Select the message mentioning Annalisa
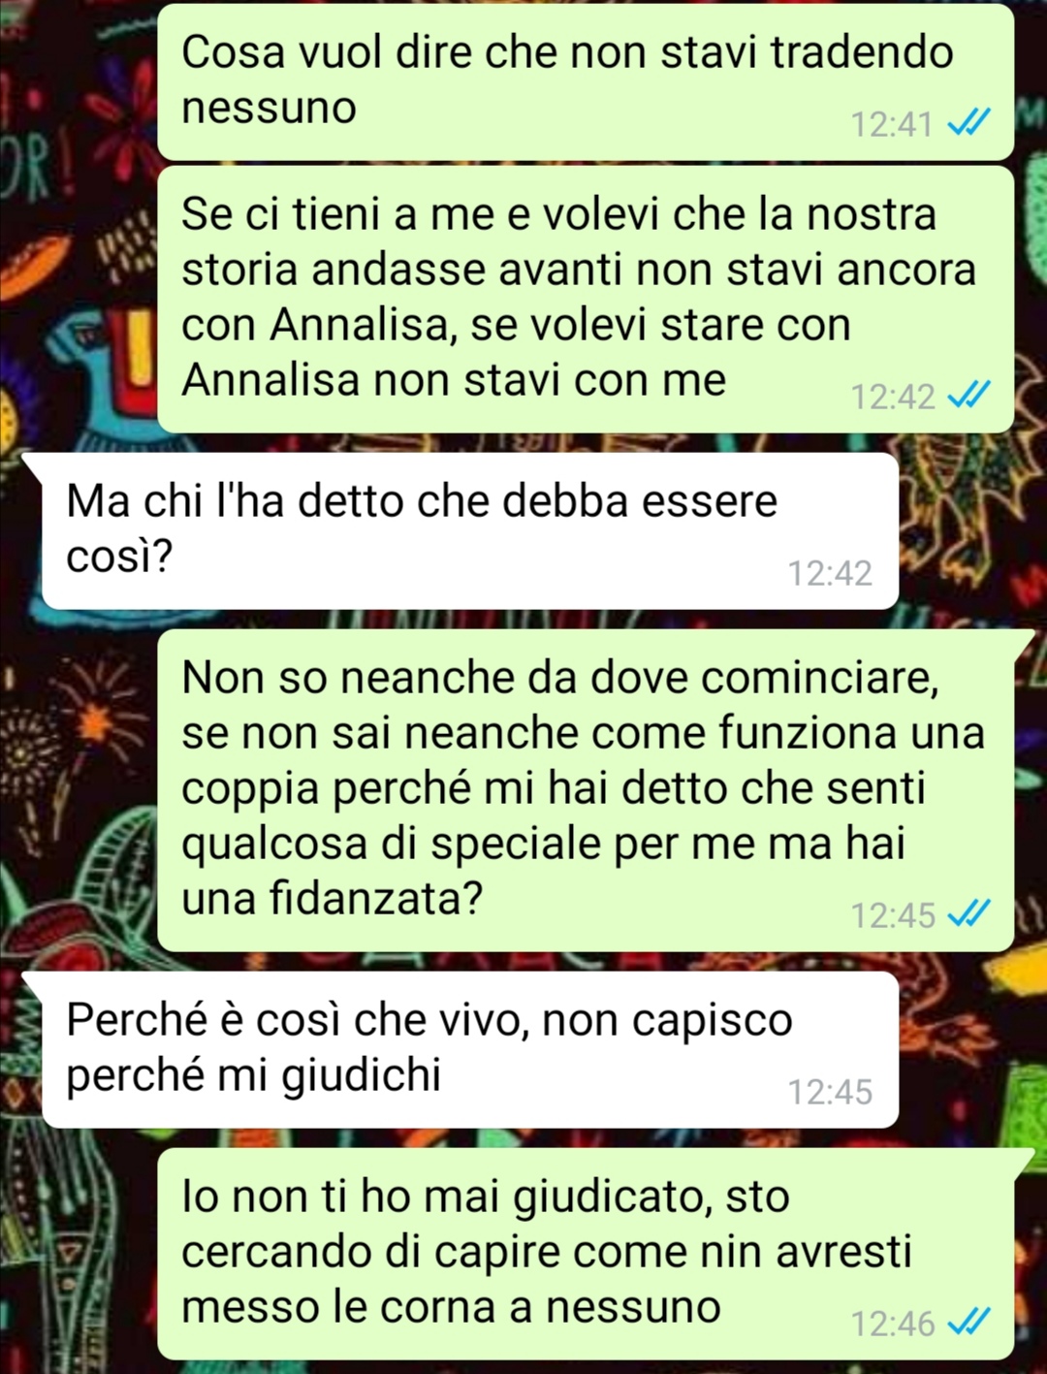1047x1374 pixels. [x=586, y=299]
